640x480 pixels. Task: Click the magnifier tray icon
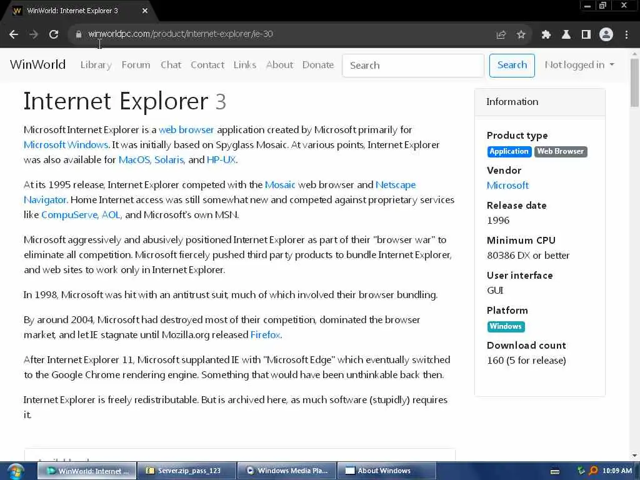(594, 471)
